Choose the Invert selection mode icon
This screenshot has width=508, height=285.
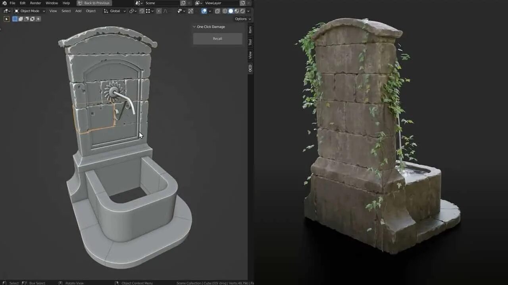pyautogui.click(x=33, y=19)
